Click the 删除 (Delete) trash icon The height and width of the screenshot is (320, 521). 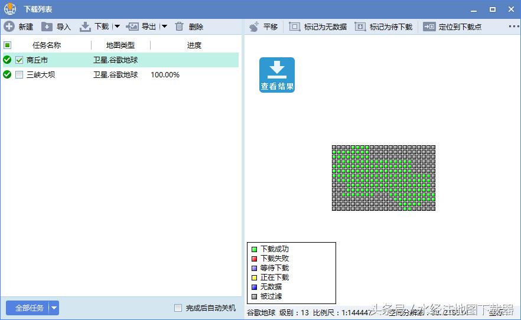point(180,27)
